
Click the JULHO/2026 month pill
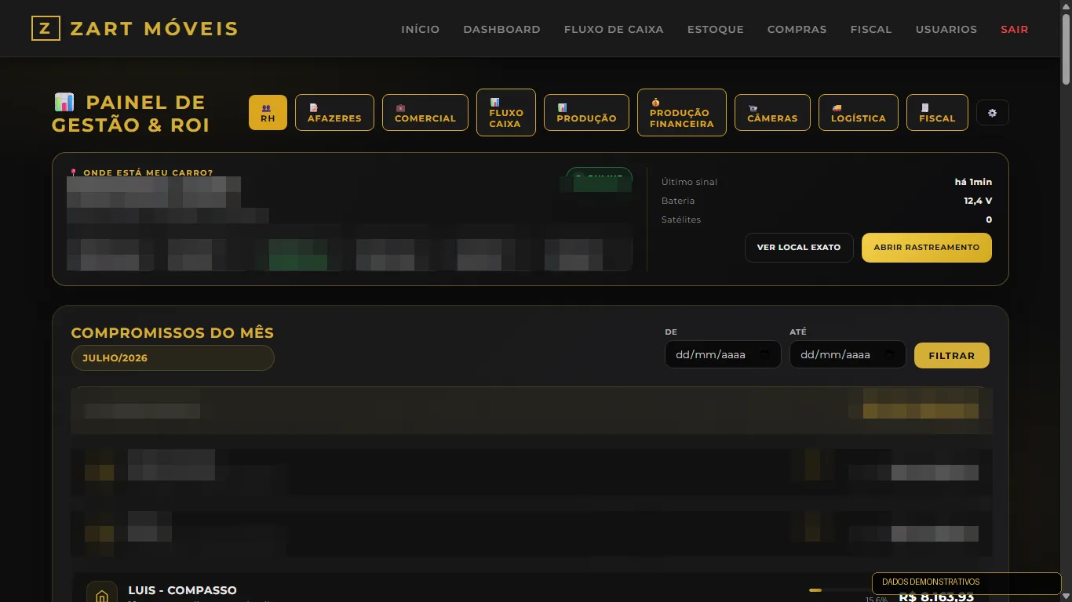(x=173, y=358)
